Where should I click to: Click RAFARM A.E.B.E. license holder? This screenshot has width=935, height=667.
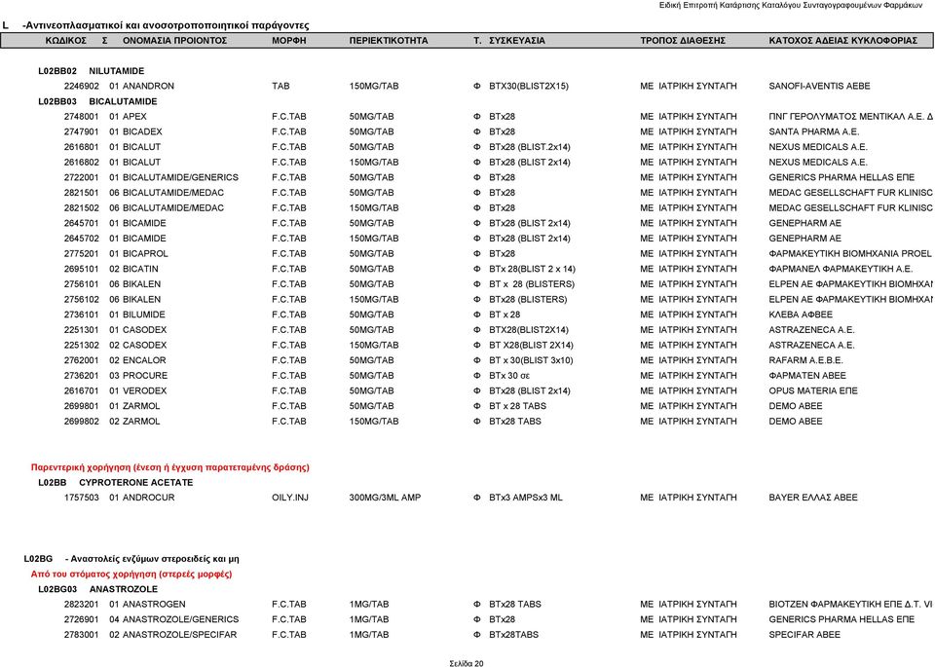(805, 360)
